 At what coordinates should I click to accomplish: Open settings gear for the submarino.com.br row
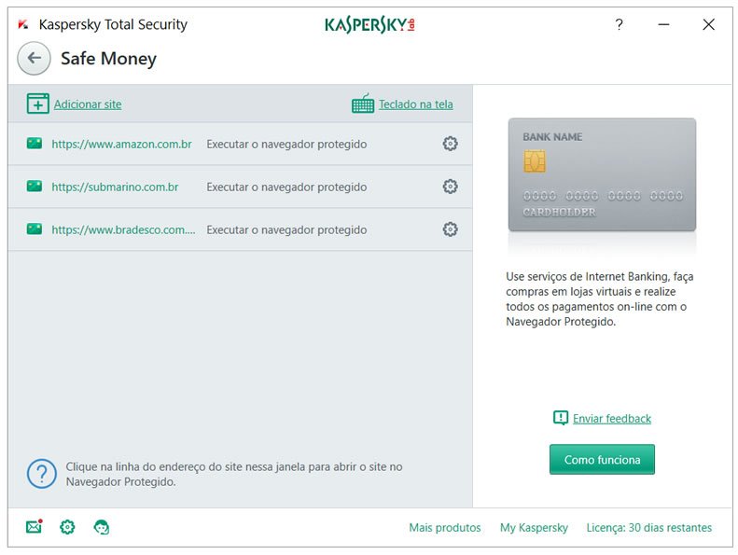[450, 187]
